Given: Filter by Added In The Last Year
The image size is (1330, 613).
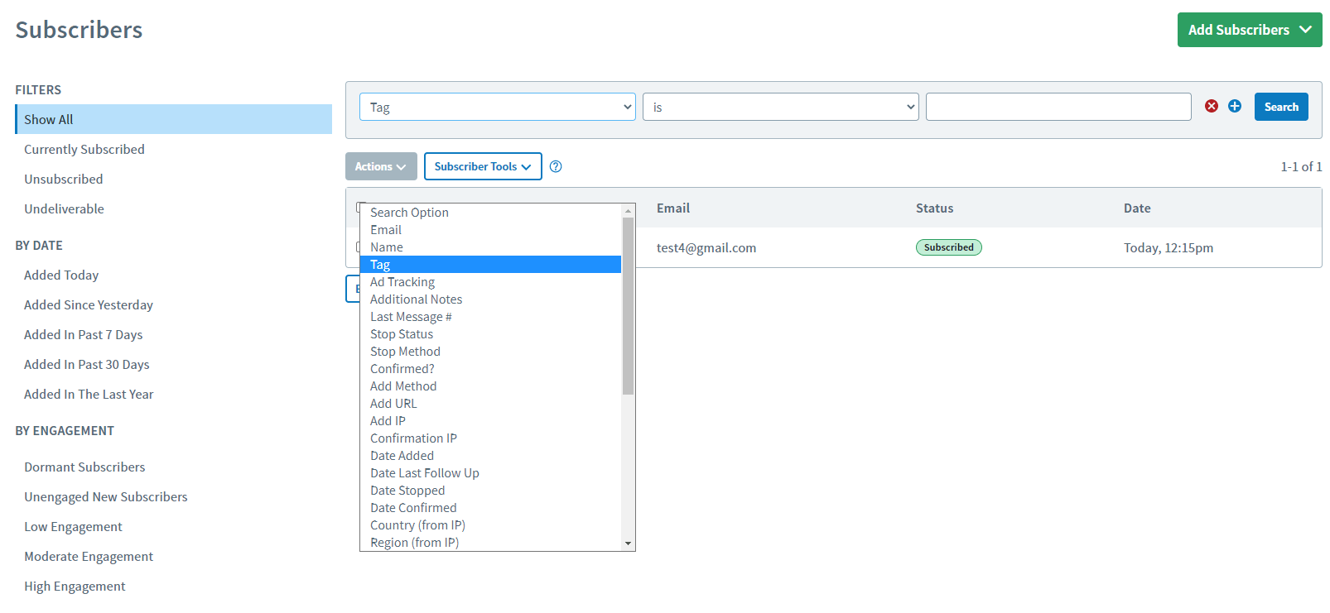Looking at the screenshot, I should (89, 394).
